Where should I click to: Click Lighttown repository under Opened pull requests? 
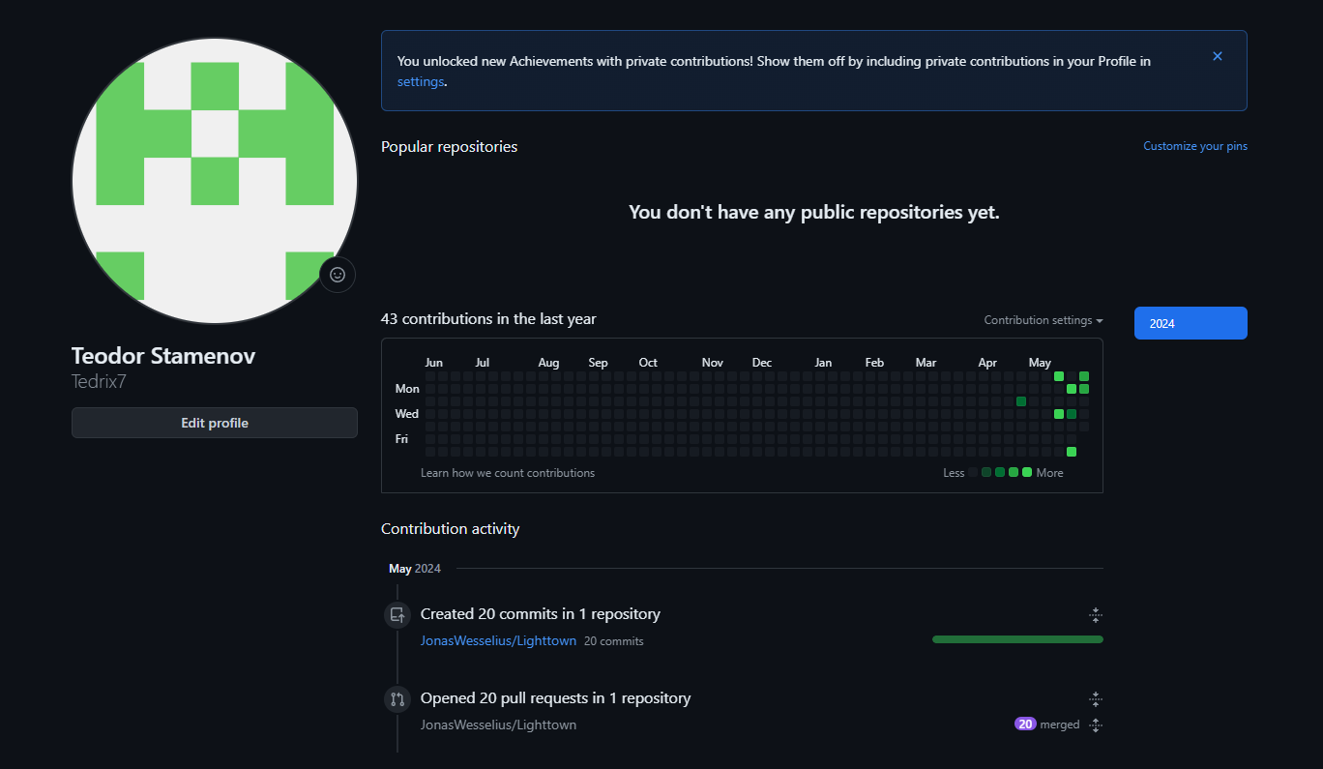point(498,725)
